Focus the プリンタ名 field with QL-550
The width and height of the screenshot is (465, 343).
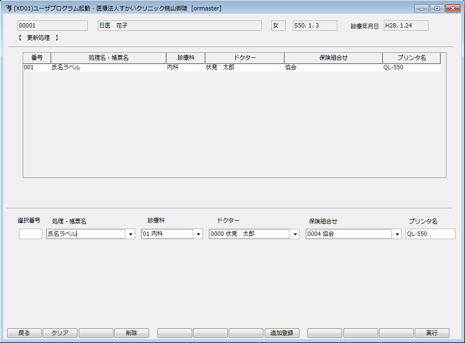[430, 234]
